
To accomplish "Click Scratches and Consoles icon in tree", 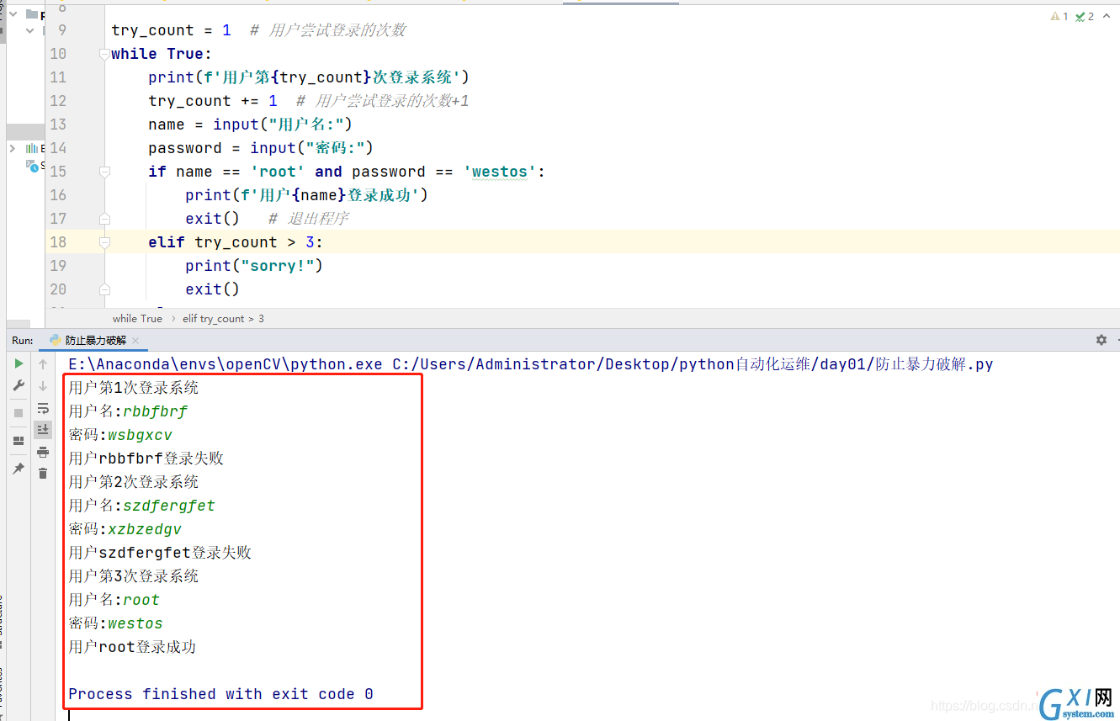I will click(32, 166).
